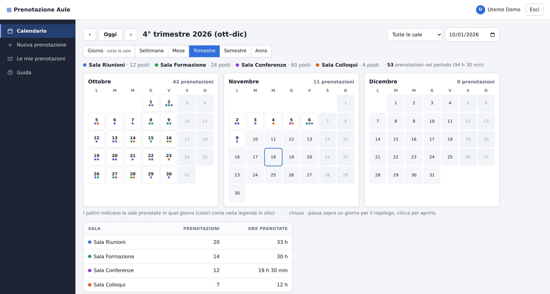The width and height of the screenshot is (550, 294).
Task: Go to the next quarter with the right arrow
Action: 131,34
